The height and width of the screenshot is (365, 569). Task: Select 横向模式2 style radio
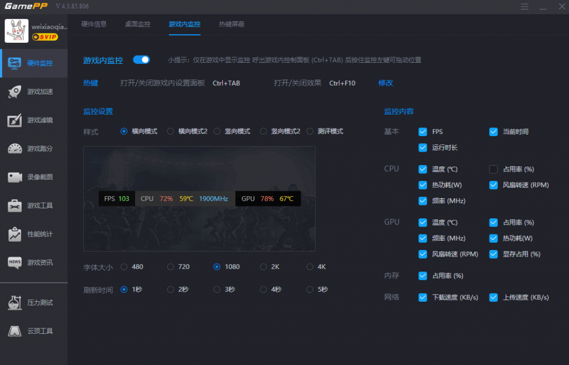point(170,131)
